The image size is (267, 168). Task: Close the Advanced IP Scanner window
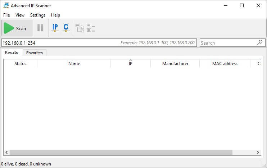coord(258,5)
